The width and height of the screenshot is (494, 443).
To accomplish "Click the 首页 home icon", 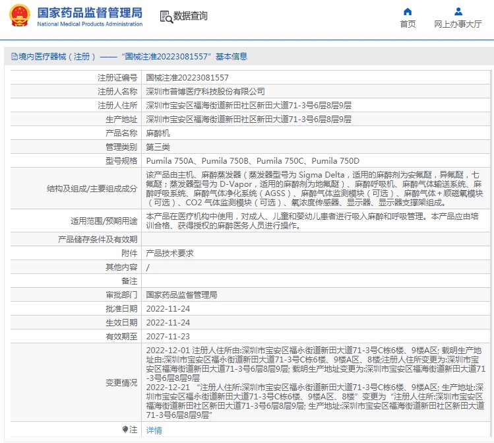I will pyautogui.click(x=408, y=12).
